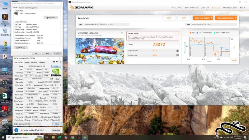Click the bus interface question mark in GPU-Z

tap(60, 85)
